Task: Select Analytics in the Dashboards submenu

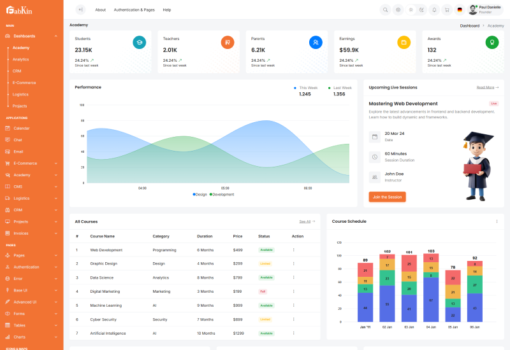Action: [21, 59]
